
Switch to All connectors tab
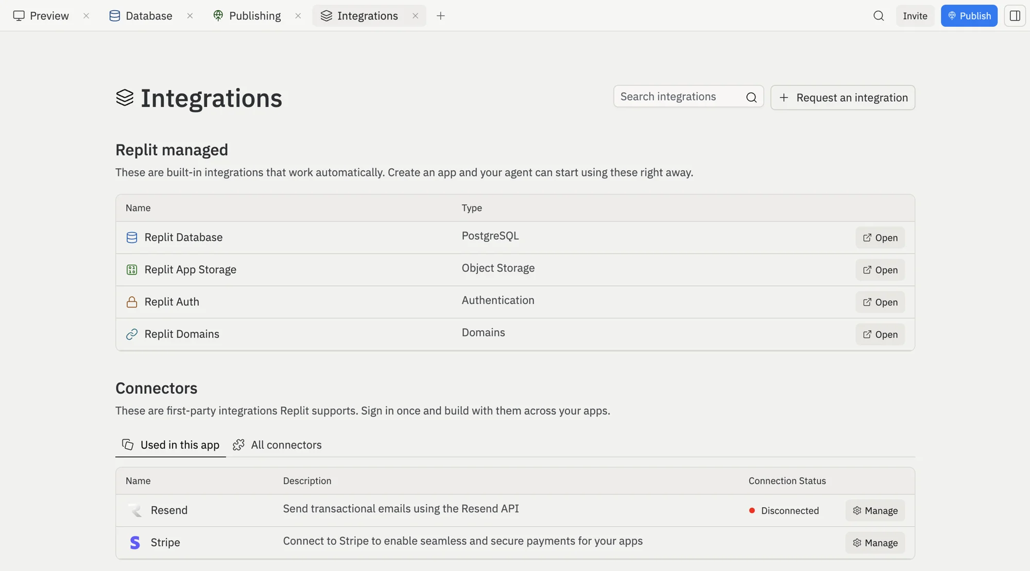point(277,445)
